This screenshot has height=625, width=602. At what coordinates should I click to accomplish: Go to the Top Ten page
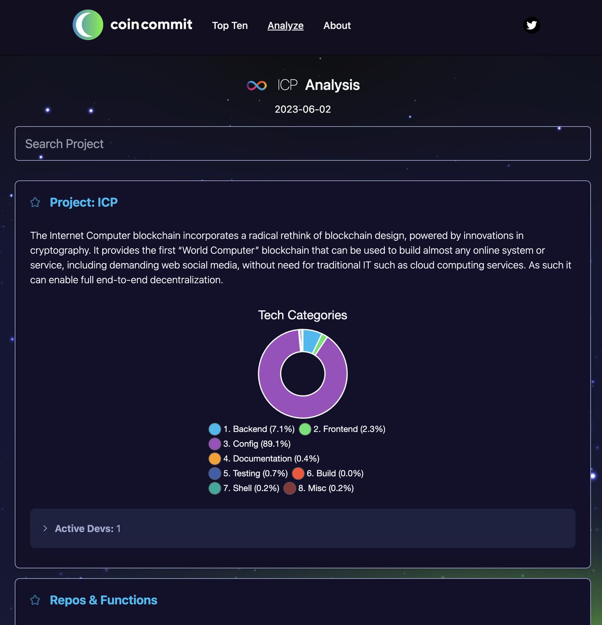(x=230, y=26)
